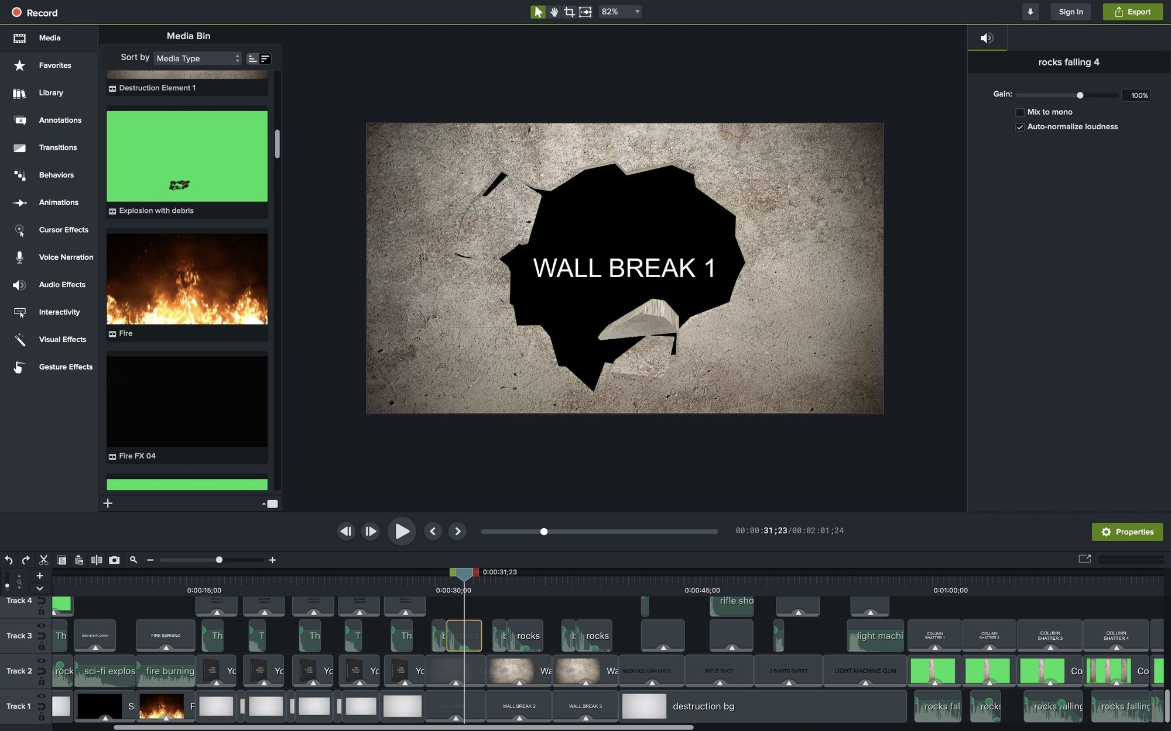The height and width of the screenshot is (731, 1171).
Task: Hide Track 2 with its eye icon
Action: (42, 660)
